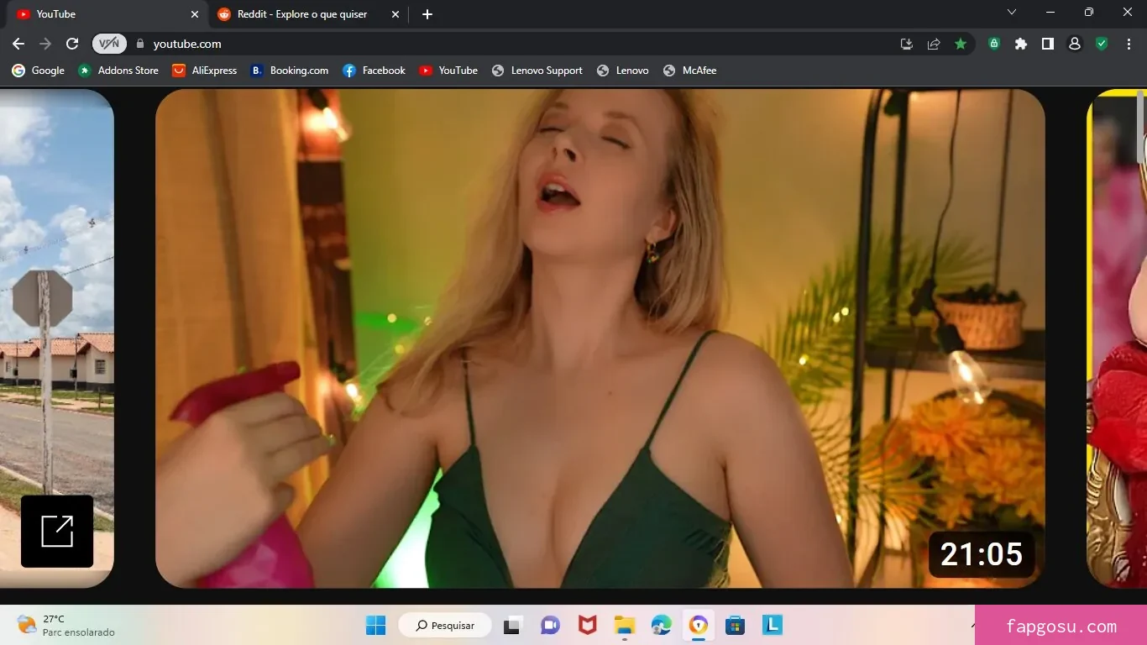Open the active browser taskbar icon
This screenshot has height=645, width=1147.
pos(699,625)
